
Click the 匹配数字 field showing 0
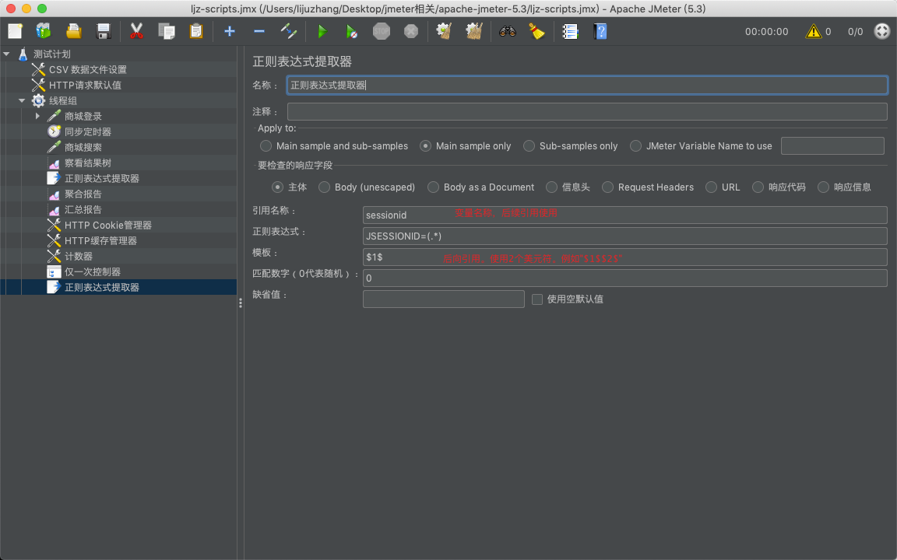point(624,278)
